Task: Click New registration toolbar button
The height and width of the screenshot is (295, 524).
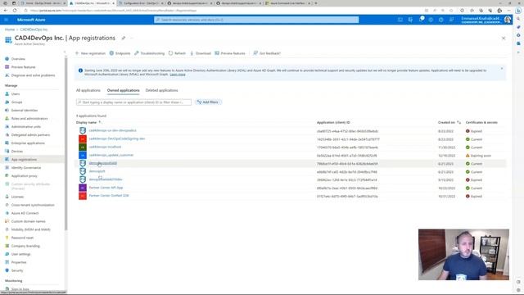Action: 90,53
